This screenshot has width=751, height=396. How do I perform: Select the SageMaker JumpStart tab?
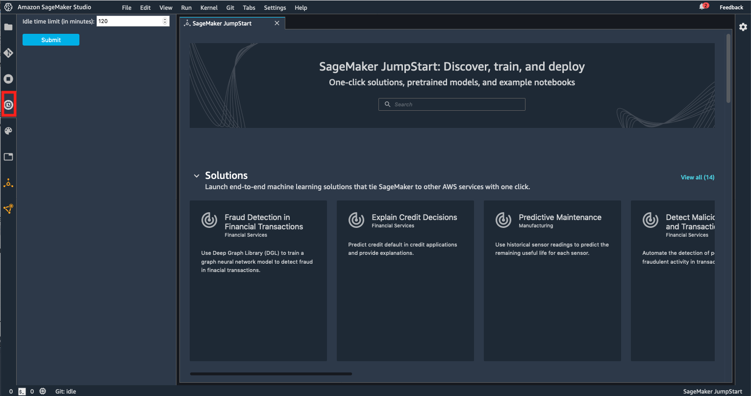[x=232, y=23]
